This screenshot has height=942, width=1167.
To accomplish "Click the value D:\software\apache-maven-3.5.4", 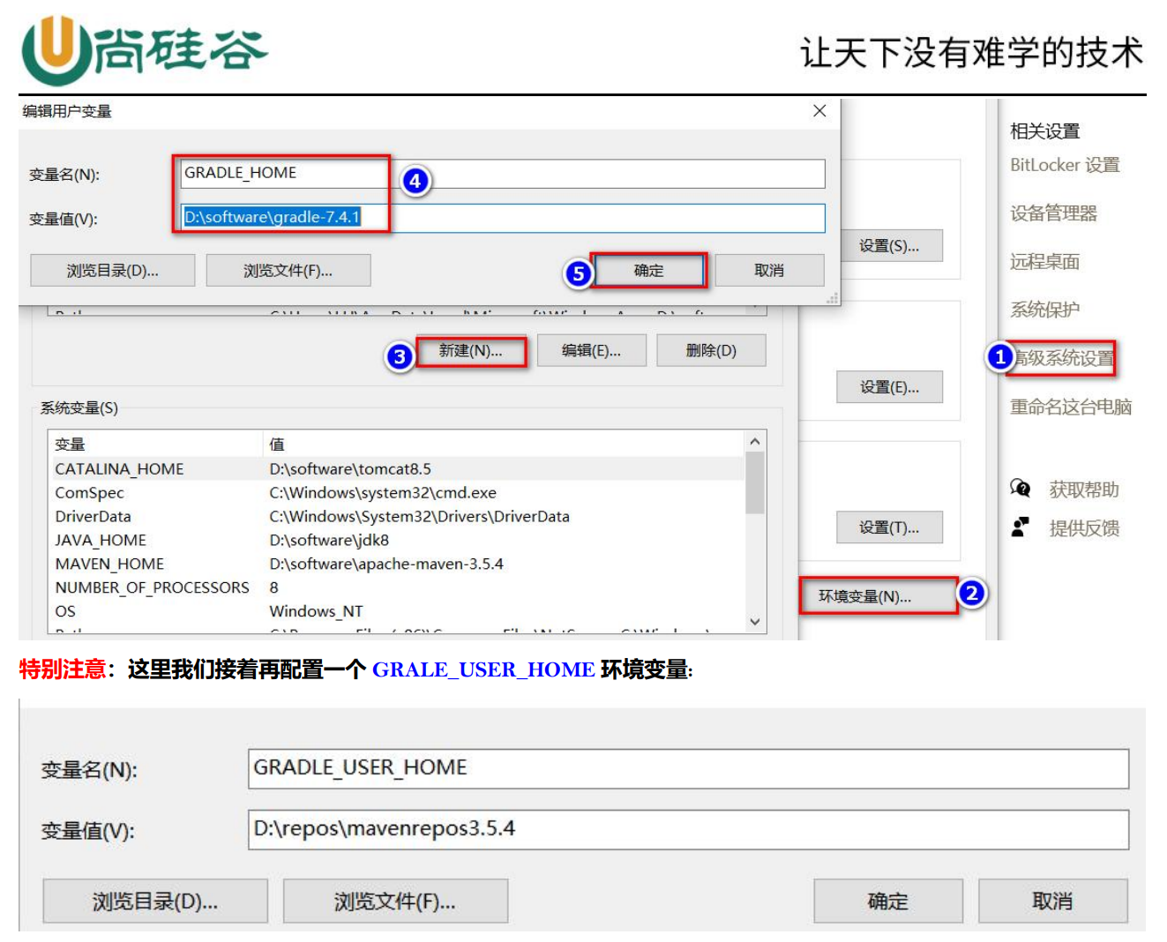I will click(x=386, y=564).
